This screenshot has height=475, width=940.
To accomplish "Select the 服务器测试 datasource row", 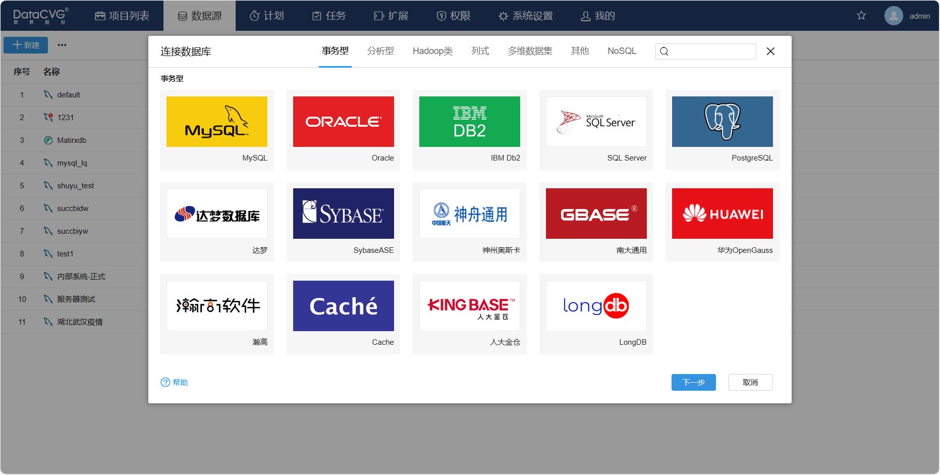I will point(74,299).
